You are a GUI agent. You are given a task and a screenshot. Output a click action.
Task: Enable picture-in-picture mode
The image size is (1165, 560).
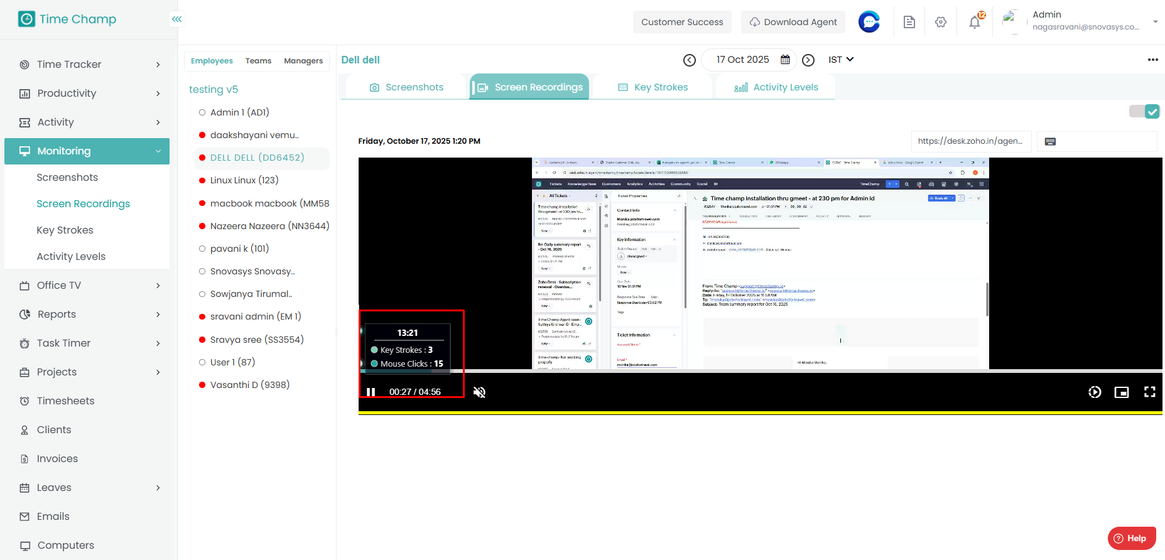1121,392
